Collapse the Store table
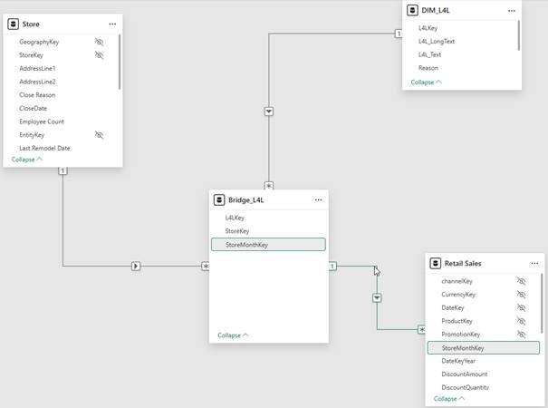Viewport: 548px width, 408px height. (x=27, y=160)
